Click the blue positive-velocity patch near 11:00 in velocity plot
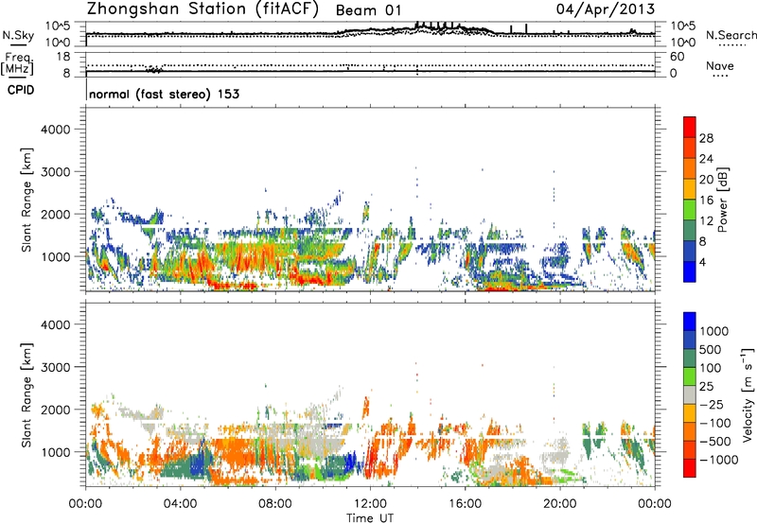757x524 pixels. [x=349, y=463]
